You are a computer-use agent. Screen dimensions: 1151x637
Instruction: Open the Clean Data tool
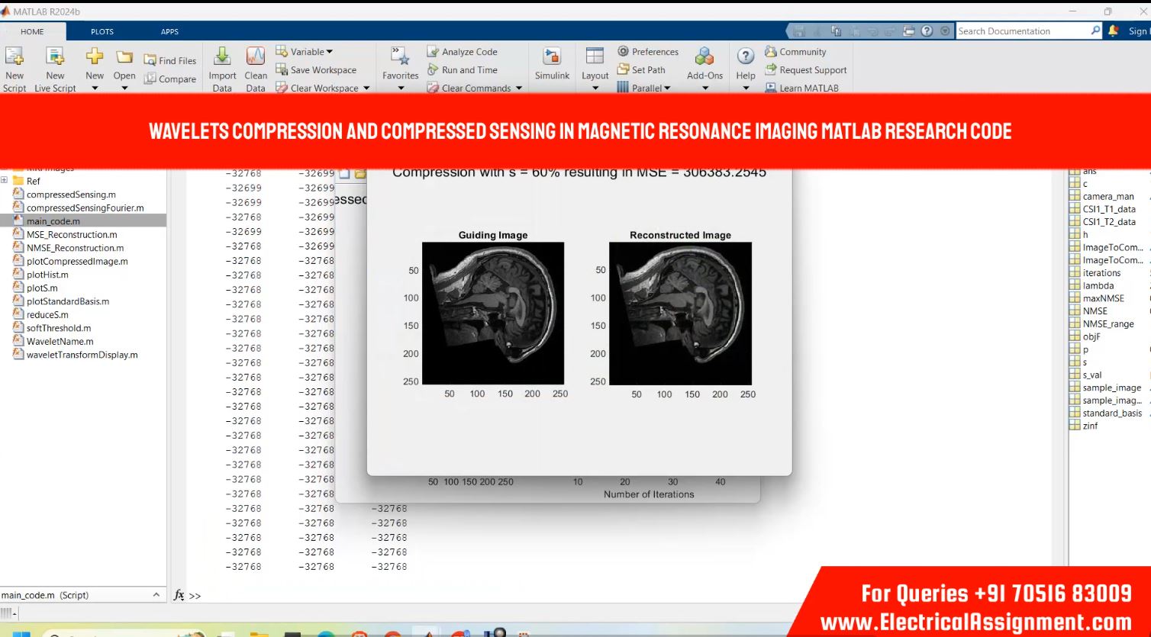tap(256, 57)
